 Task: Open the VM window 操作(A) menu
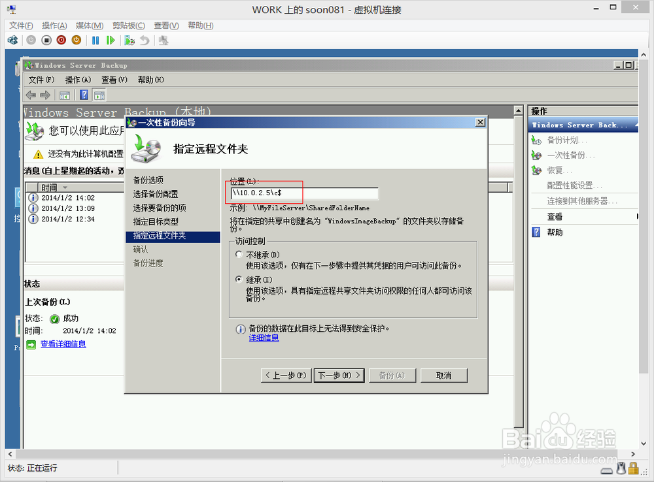(54, 25)
